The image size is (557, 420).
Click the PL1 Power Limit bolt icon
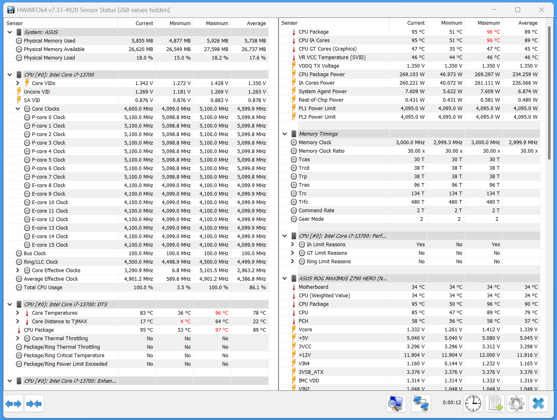(x=294, y=108)
